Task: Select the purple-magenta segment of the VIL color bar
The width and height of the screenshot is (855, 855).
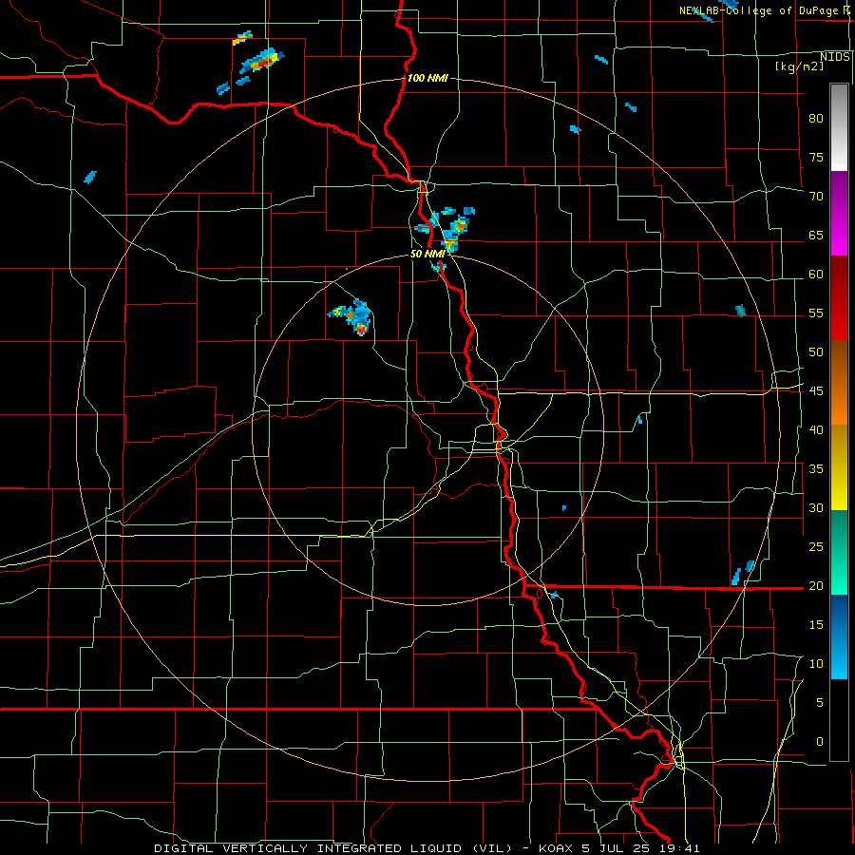Action: (x=839, y=213)
